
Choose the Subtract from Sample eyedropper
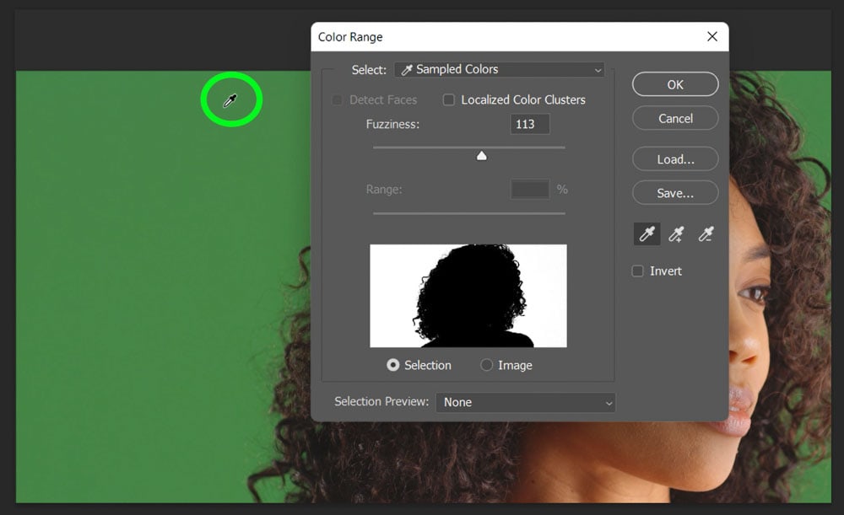click(706, 234)
